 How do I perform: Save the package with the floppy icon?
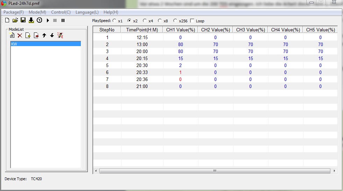(23, 21)
